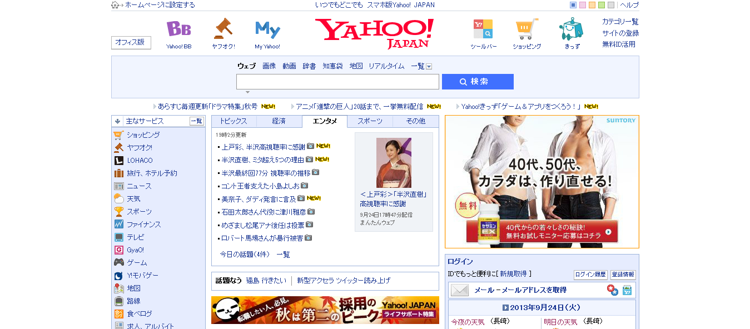Open the Toolbar (ツールバー) icon
The width and height of the screenshot is (750, 329).
coord(483,29)
